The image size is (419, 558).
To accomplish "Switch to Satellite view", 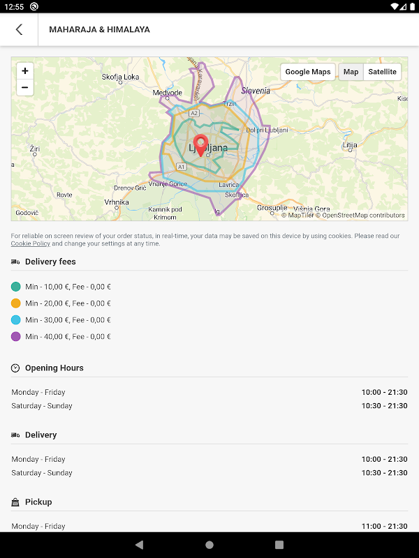I will [382, 72].
